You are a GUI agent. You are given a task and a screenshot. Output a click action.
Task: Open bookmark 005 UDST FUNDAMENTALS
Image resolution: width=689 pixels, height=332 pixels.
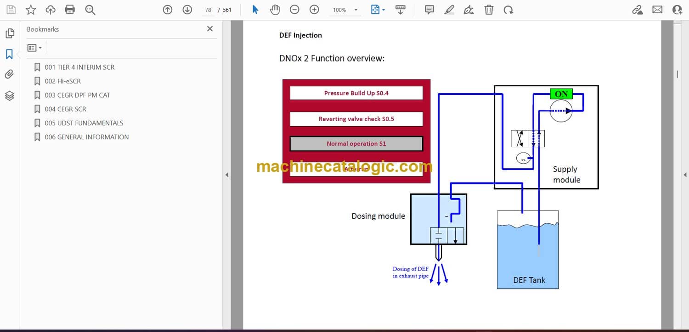click(84, 123)
